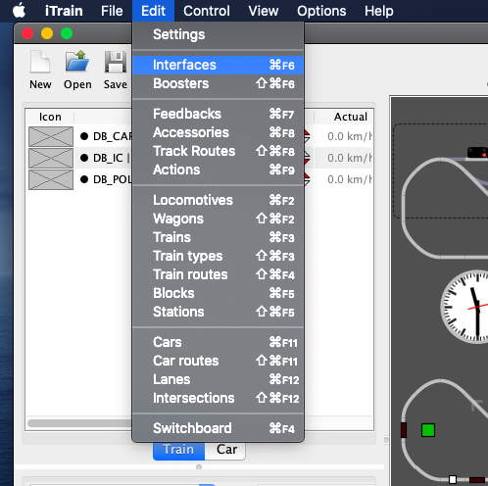This screenshot has height=486, width=488.
Task: Click the New file toolbar icon
Action: click(40, 62)
